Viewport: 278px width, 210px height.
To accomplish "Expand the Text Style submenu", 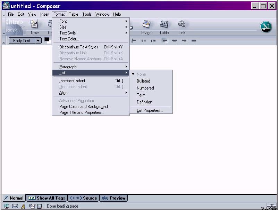I will (91, 33).
